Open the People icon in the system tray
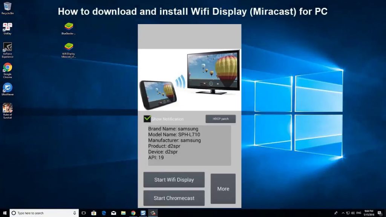Viewport: 386px width, 217px height. [336, 213]
